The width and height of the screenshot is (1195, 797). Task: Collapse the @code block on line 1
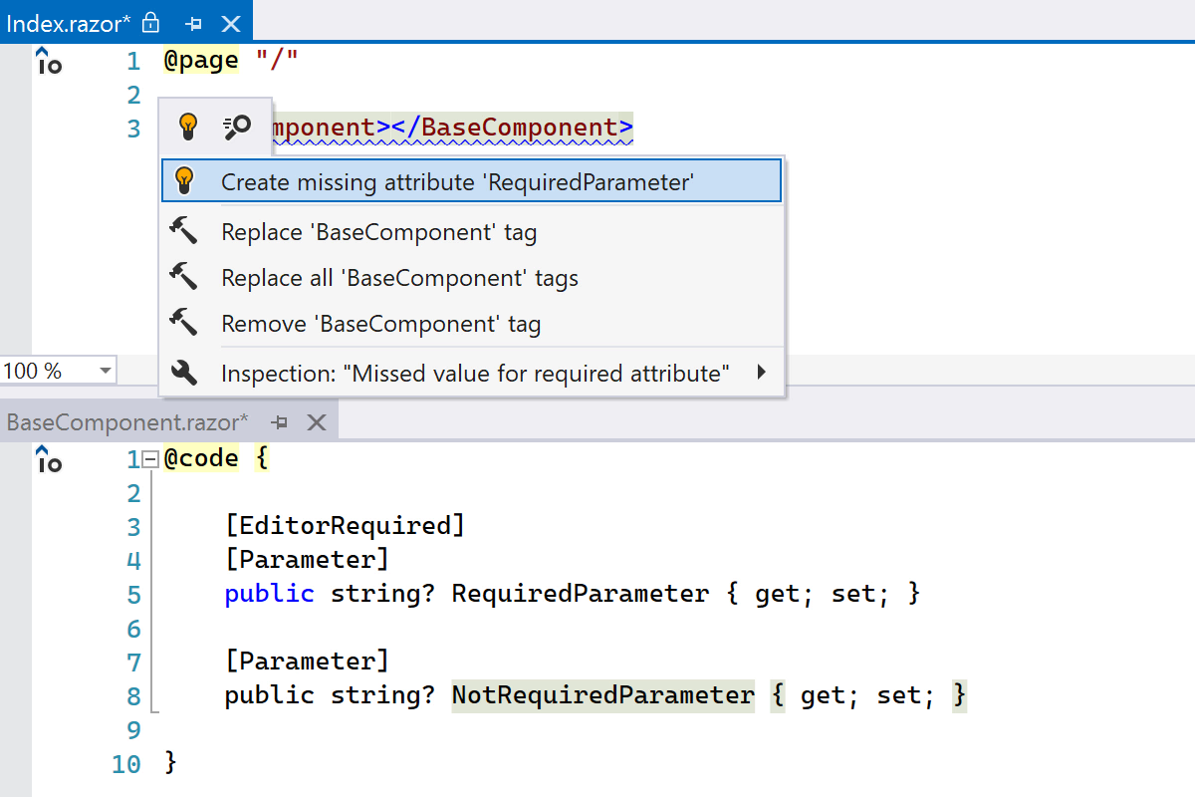[150, 459]
